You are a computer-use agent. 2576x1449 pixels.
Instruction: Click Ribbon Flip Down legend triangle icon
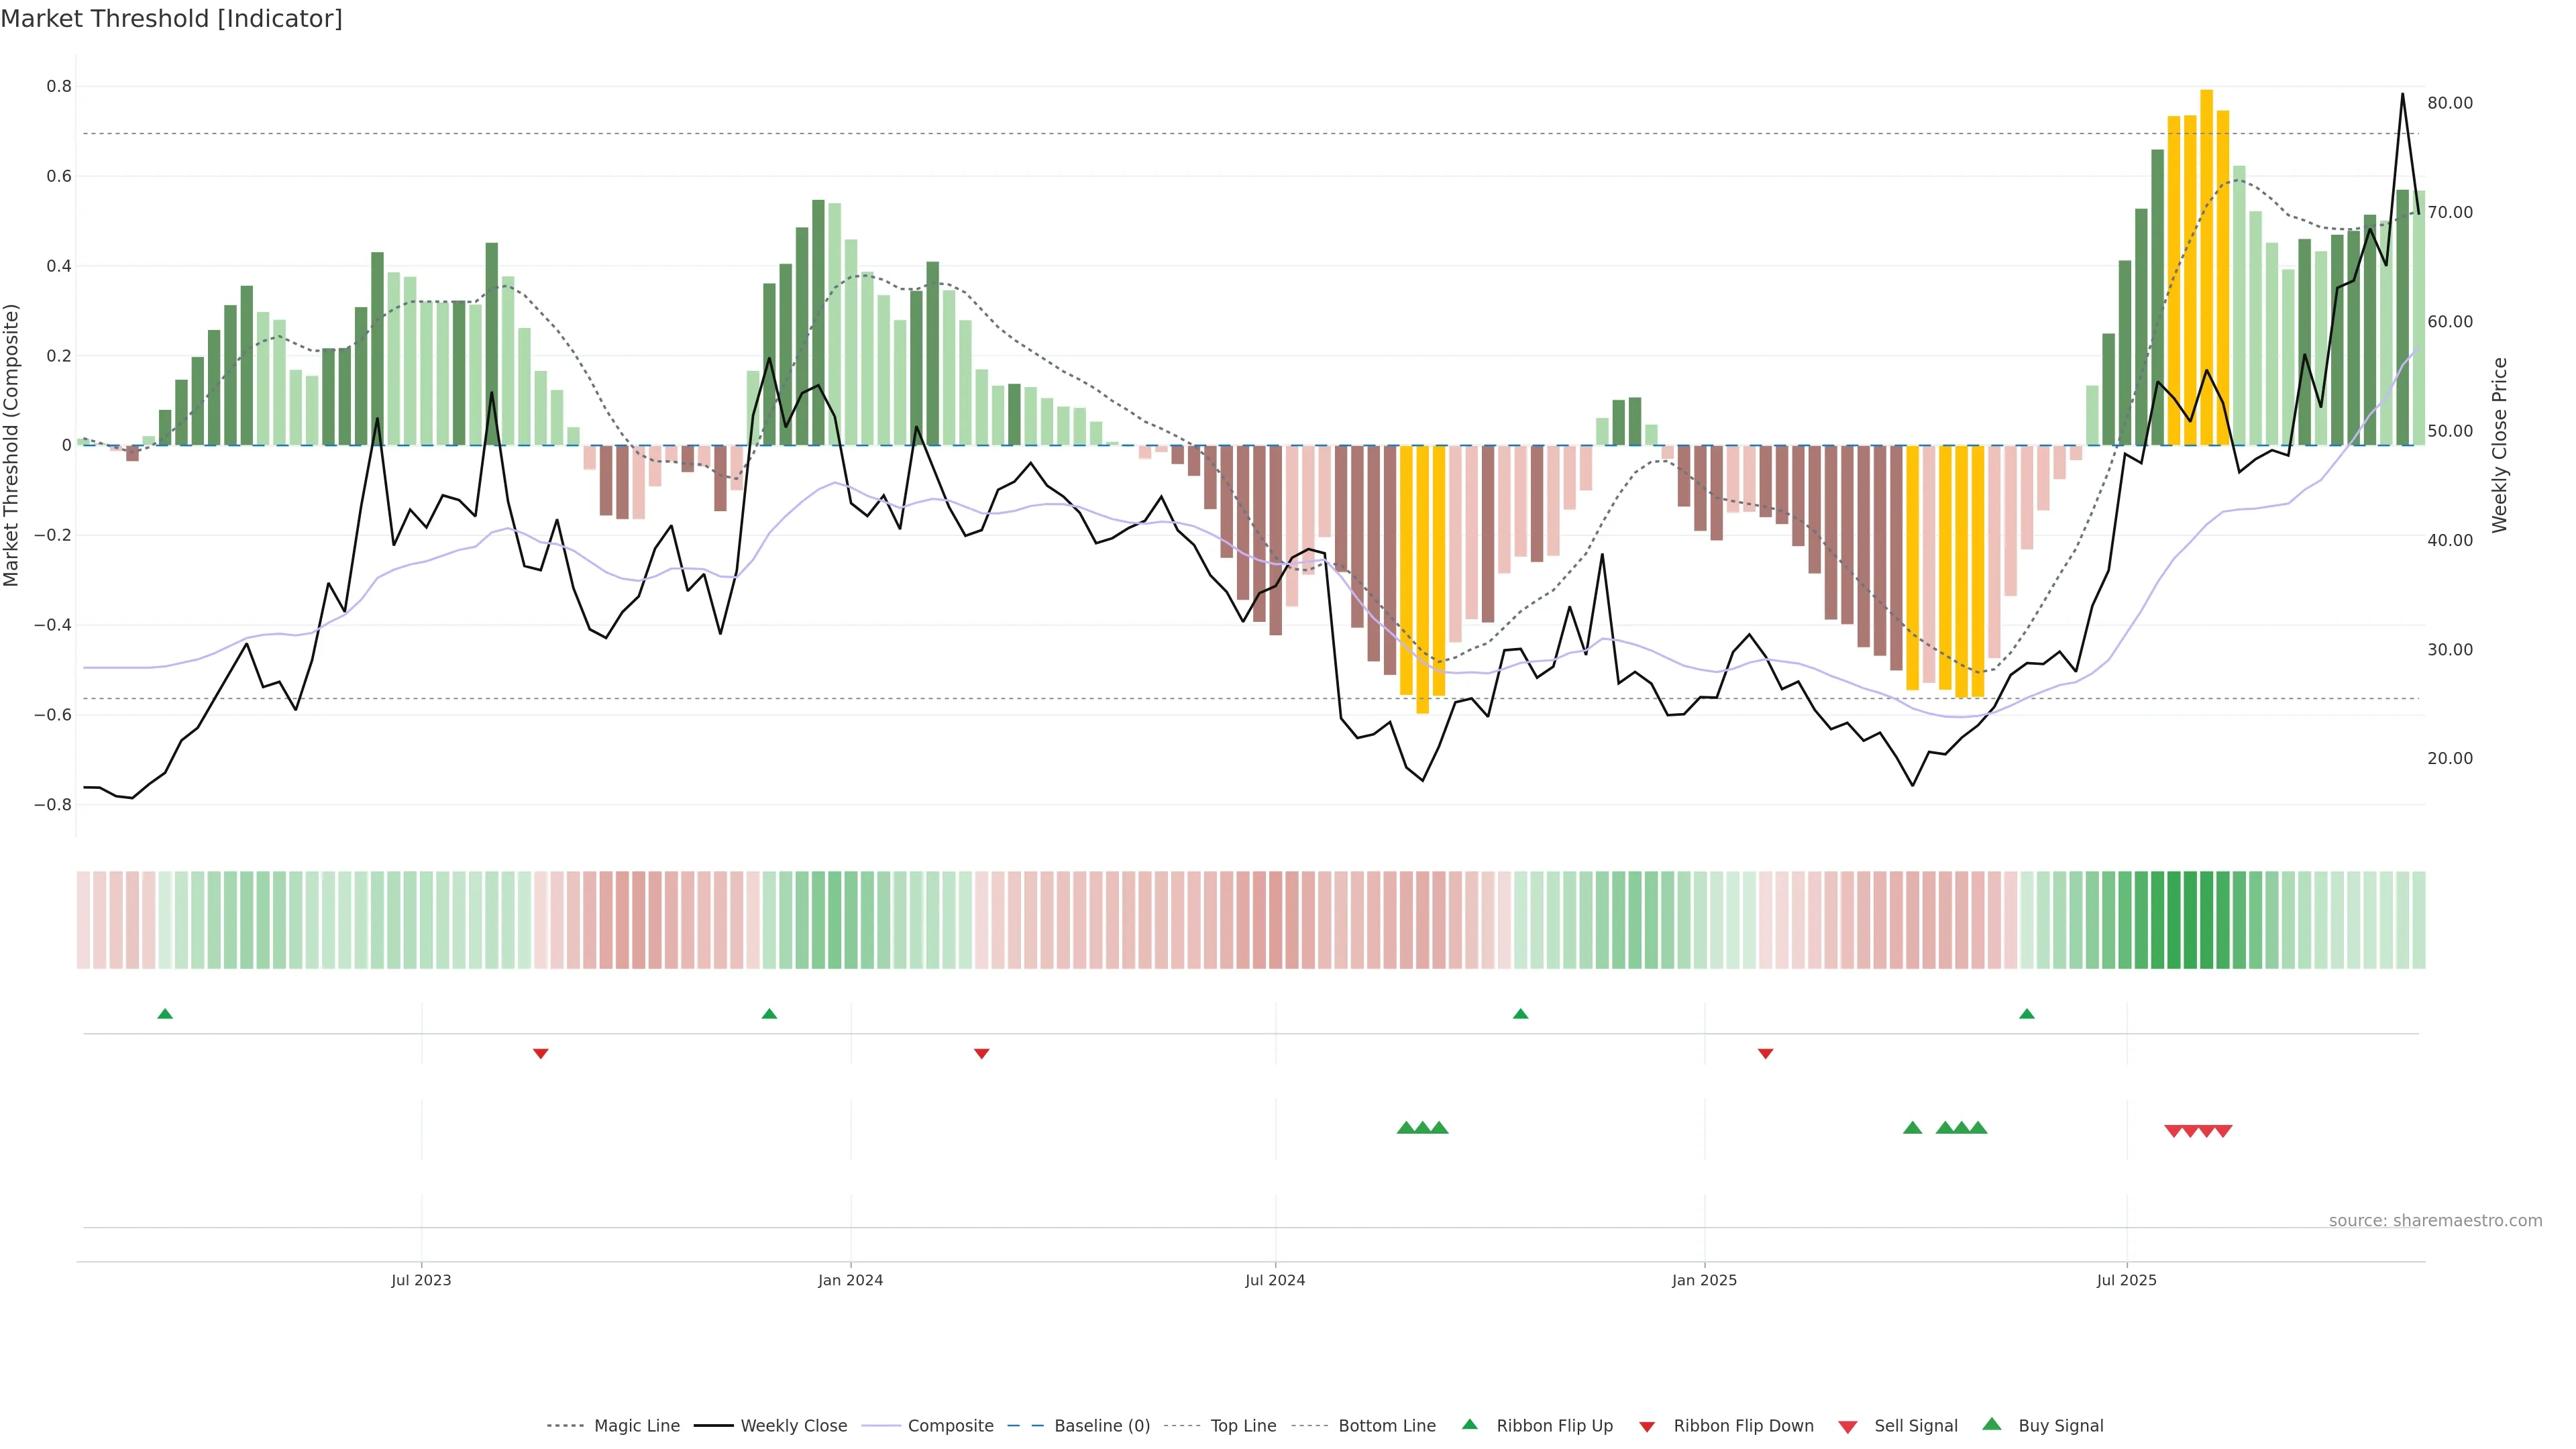click(1646, 1426)
